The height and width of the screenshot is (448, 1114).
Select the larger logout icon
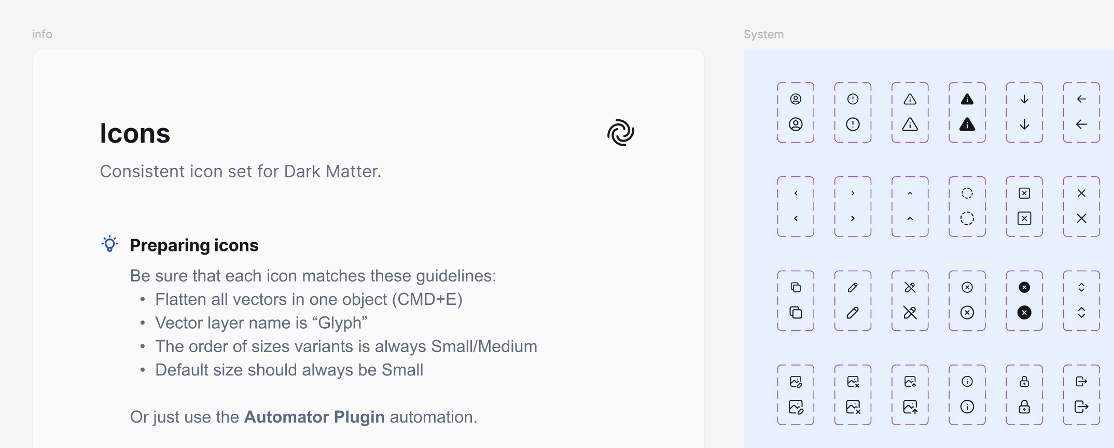pos(1081,407)
